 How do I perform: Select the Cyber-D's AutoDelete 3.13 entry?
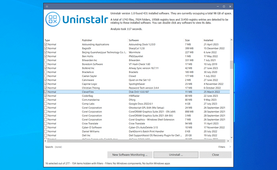pyautogui.click(x=143, y=127)
